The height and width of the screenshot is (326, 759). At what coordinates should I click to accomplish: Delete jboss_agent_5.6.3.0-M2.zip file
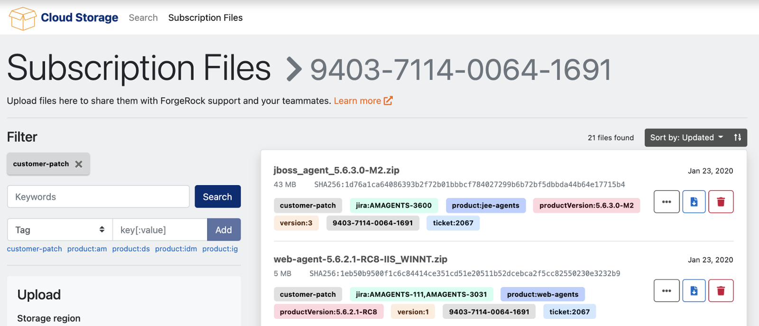click(721, 202)
